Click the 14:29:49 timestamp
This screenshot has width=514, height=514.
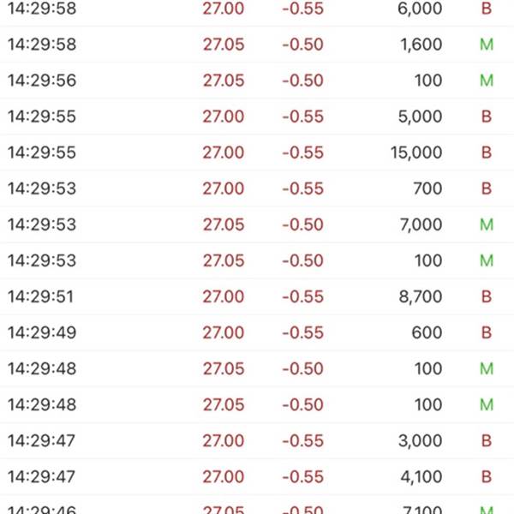pyautogui.click(x=41, y=332)
